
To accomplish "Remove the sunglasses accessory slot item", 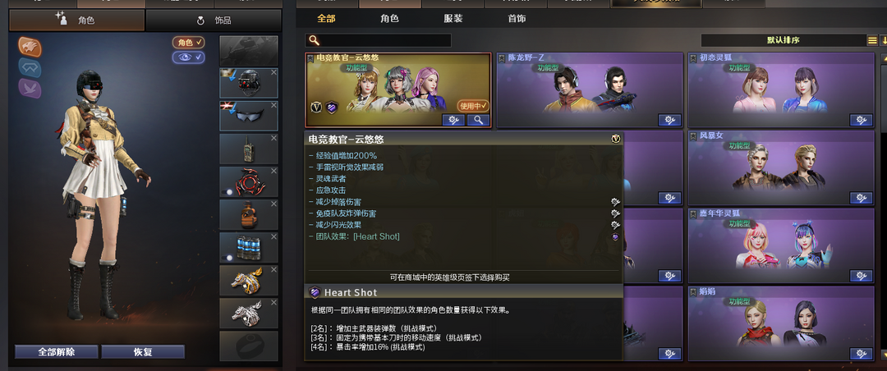I will point(273,105).
